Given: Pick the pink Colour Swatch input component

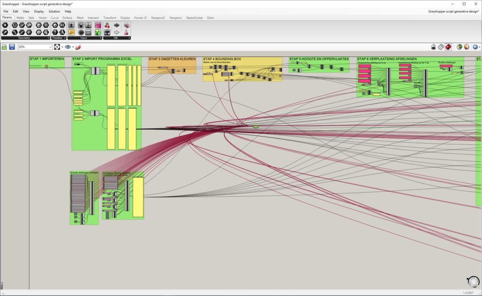Looking at the screenshot, I should (x=98, y=25).
